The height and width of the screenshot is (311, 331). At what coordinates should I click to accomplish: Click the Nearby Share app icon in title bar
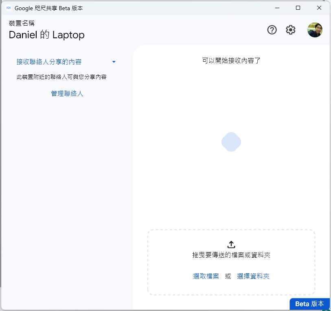click(x=9, y=8)
